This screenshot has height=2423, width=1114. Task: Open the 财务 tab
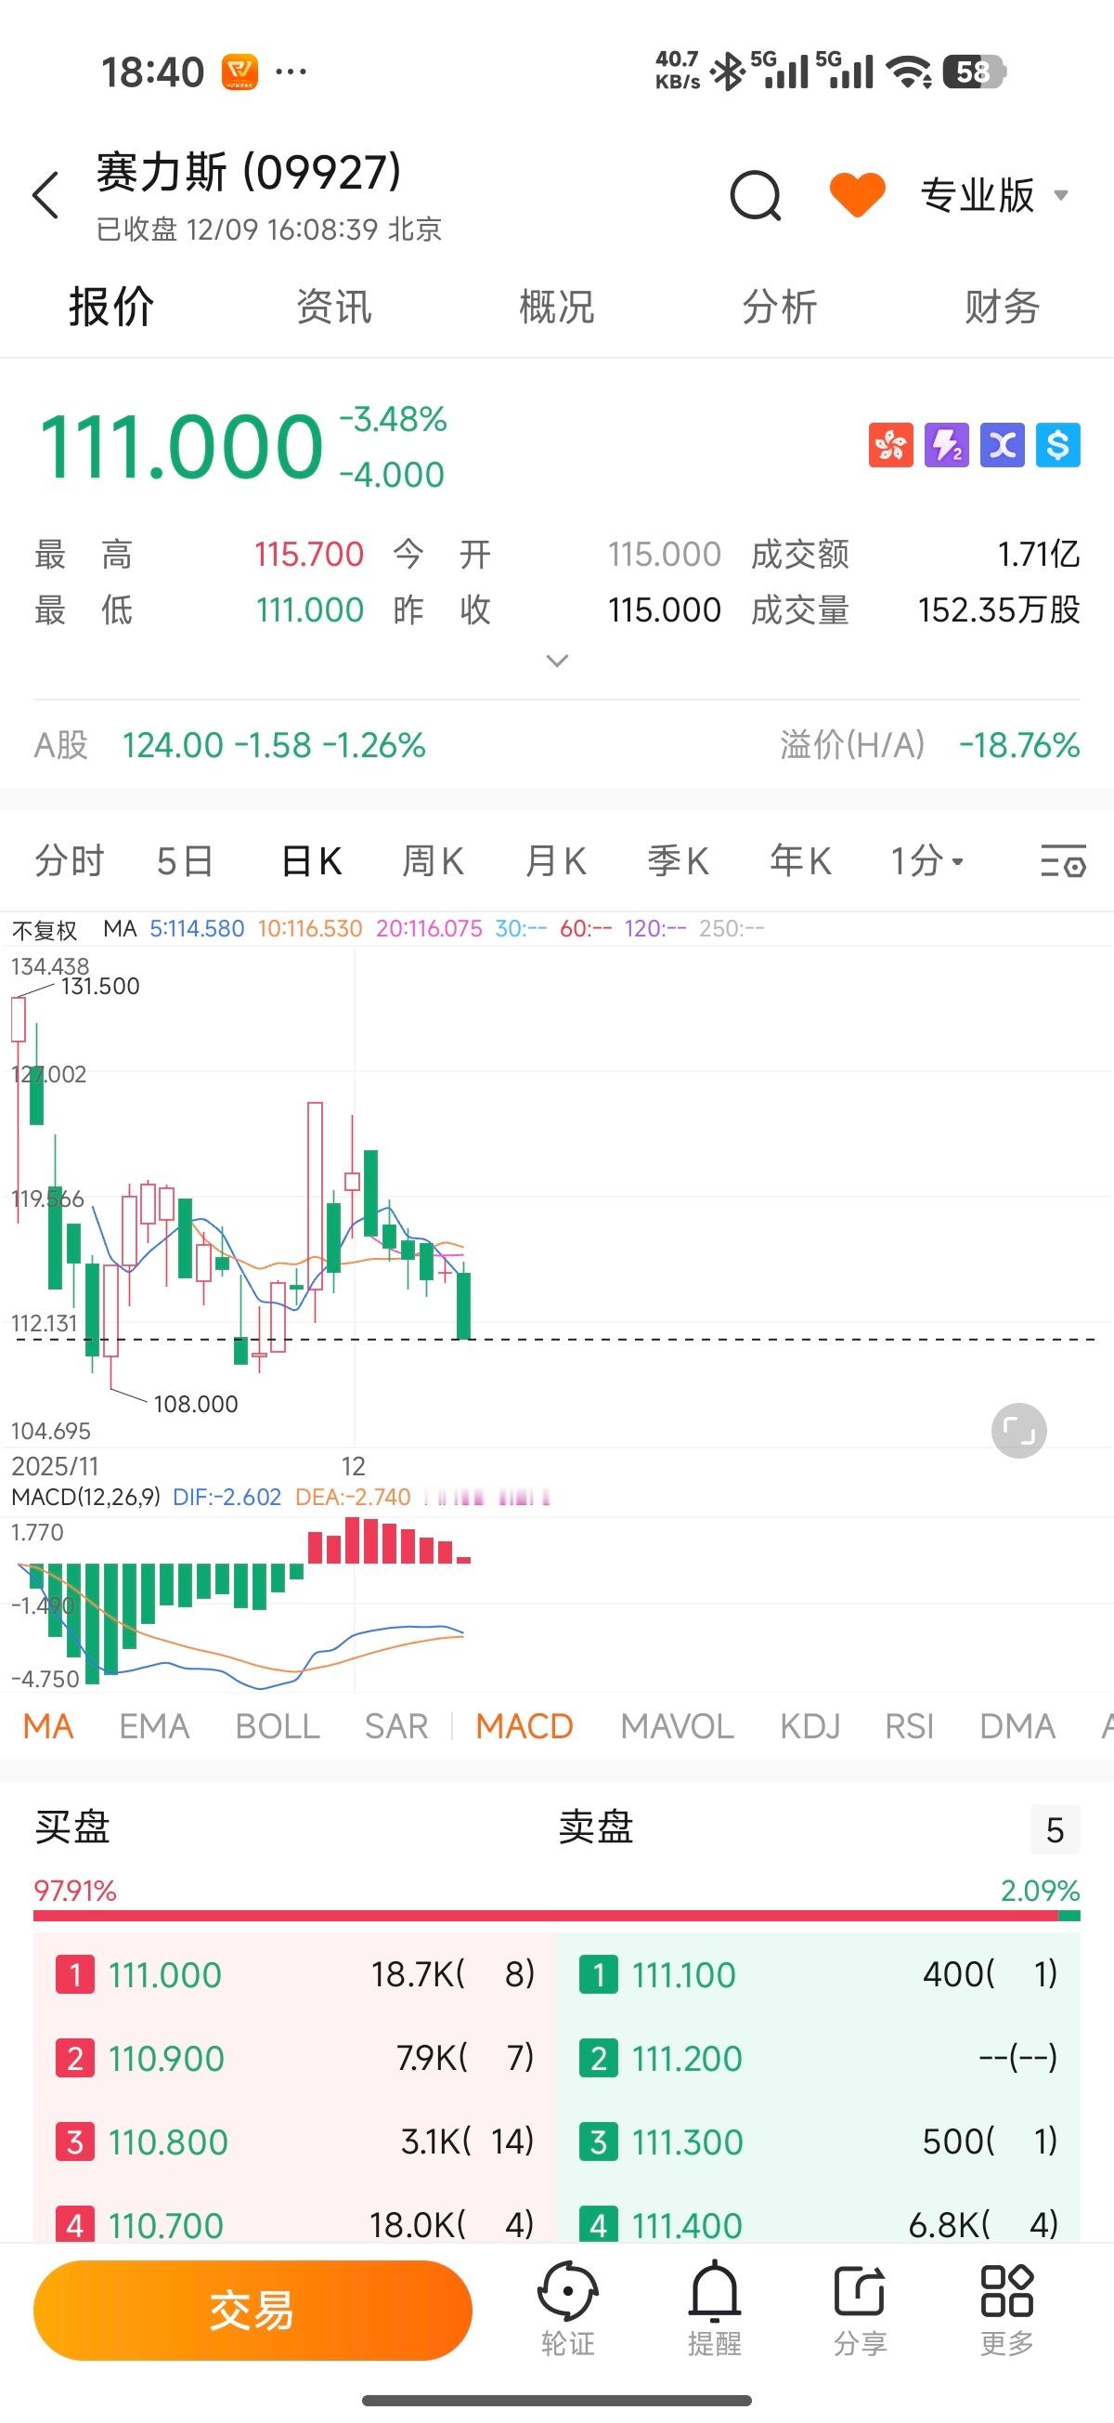1002,308
